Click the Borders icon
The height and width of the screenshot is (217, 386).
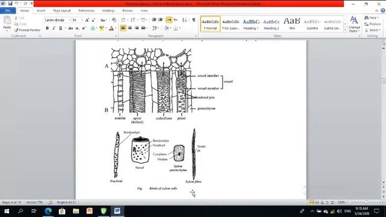click(x=176, y=28)
